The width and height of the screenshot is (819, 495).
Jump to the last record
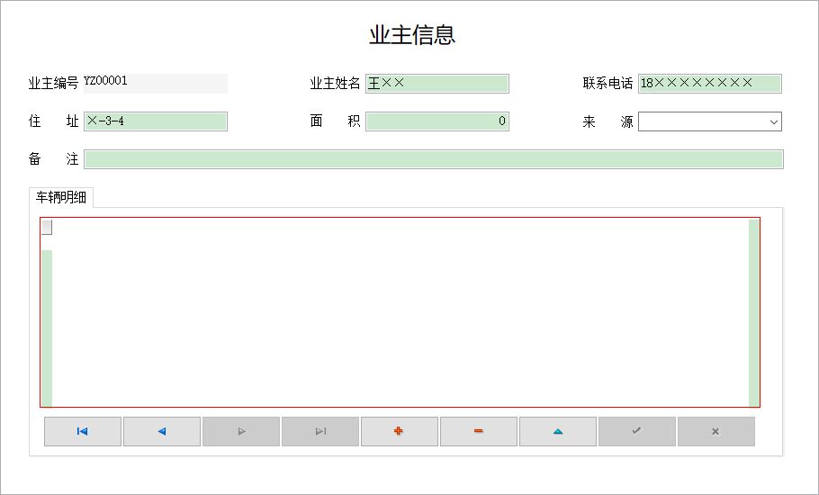(x=320, y=431)
